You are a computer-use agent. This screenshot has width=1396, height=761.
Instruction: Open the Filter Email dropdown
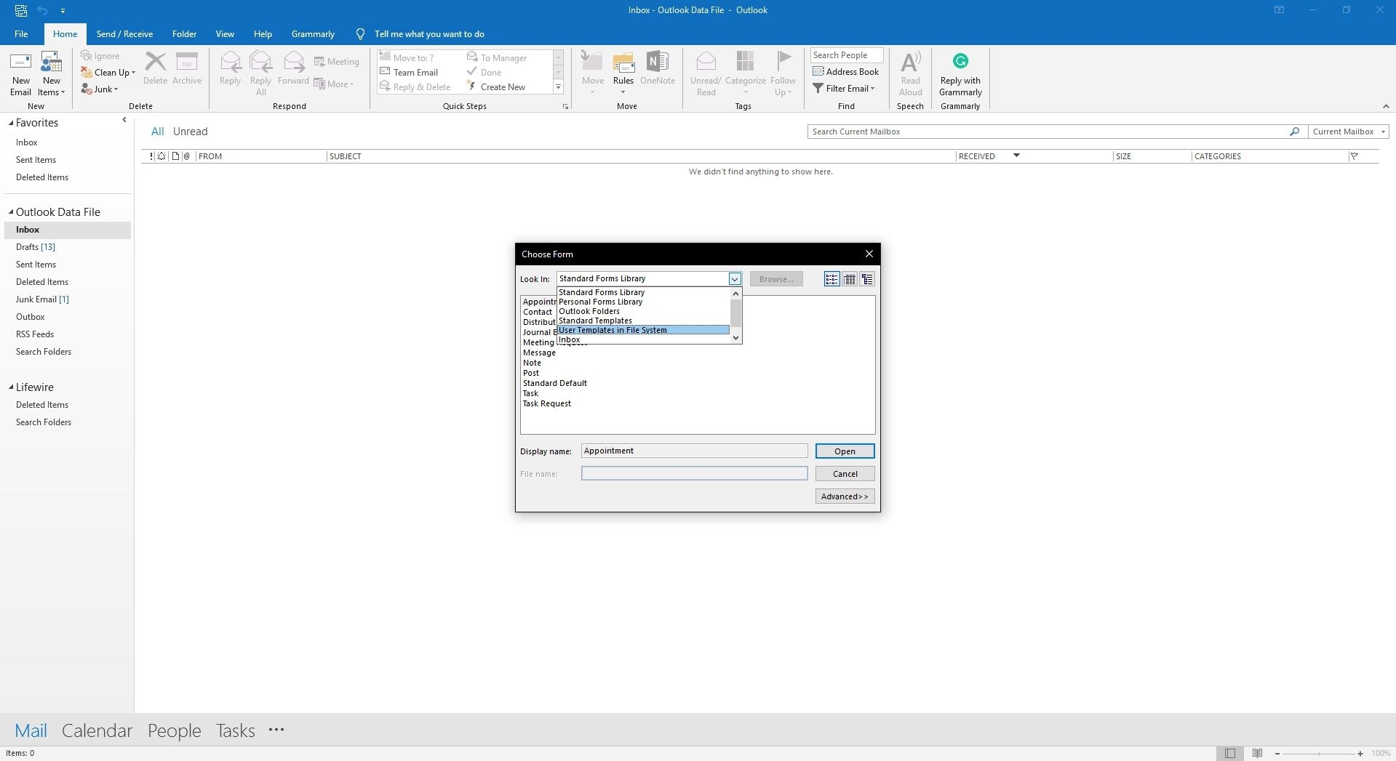tap(844, 89)
